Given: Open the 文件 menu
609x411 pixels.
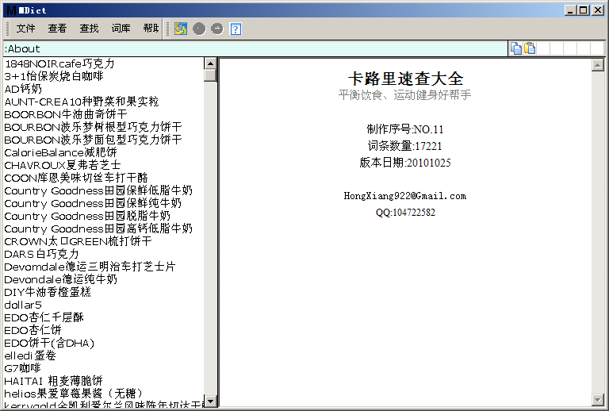Looking at the screenshot, I should click(26, 29).
